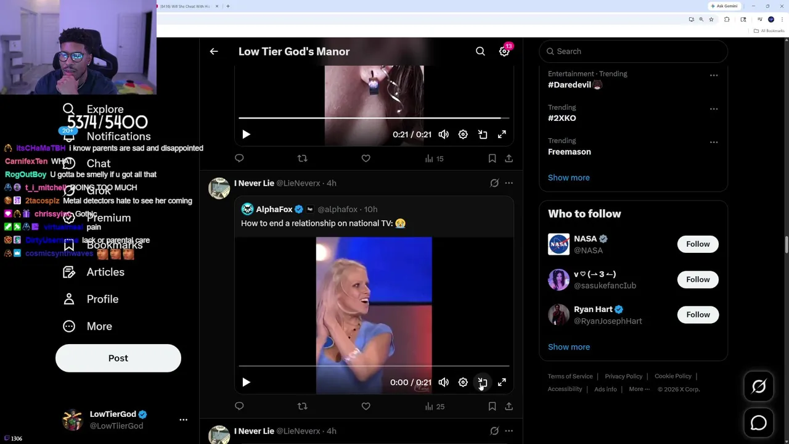Open search icon in Low Tier God's Manor header
This screenshot has height=444, width=789.
480,52
